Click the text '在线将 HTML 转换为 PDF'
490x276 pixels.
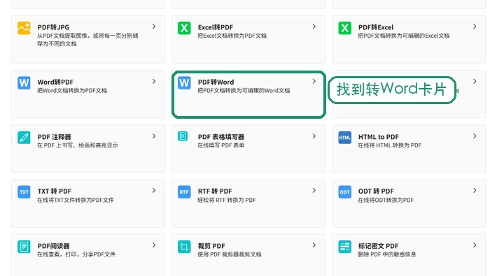pyautogui.click(x=390, y=145)
